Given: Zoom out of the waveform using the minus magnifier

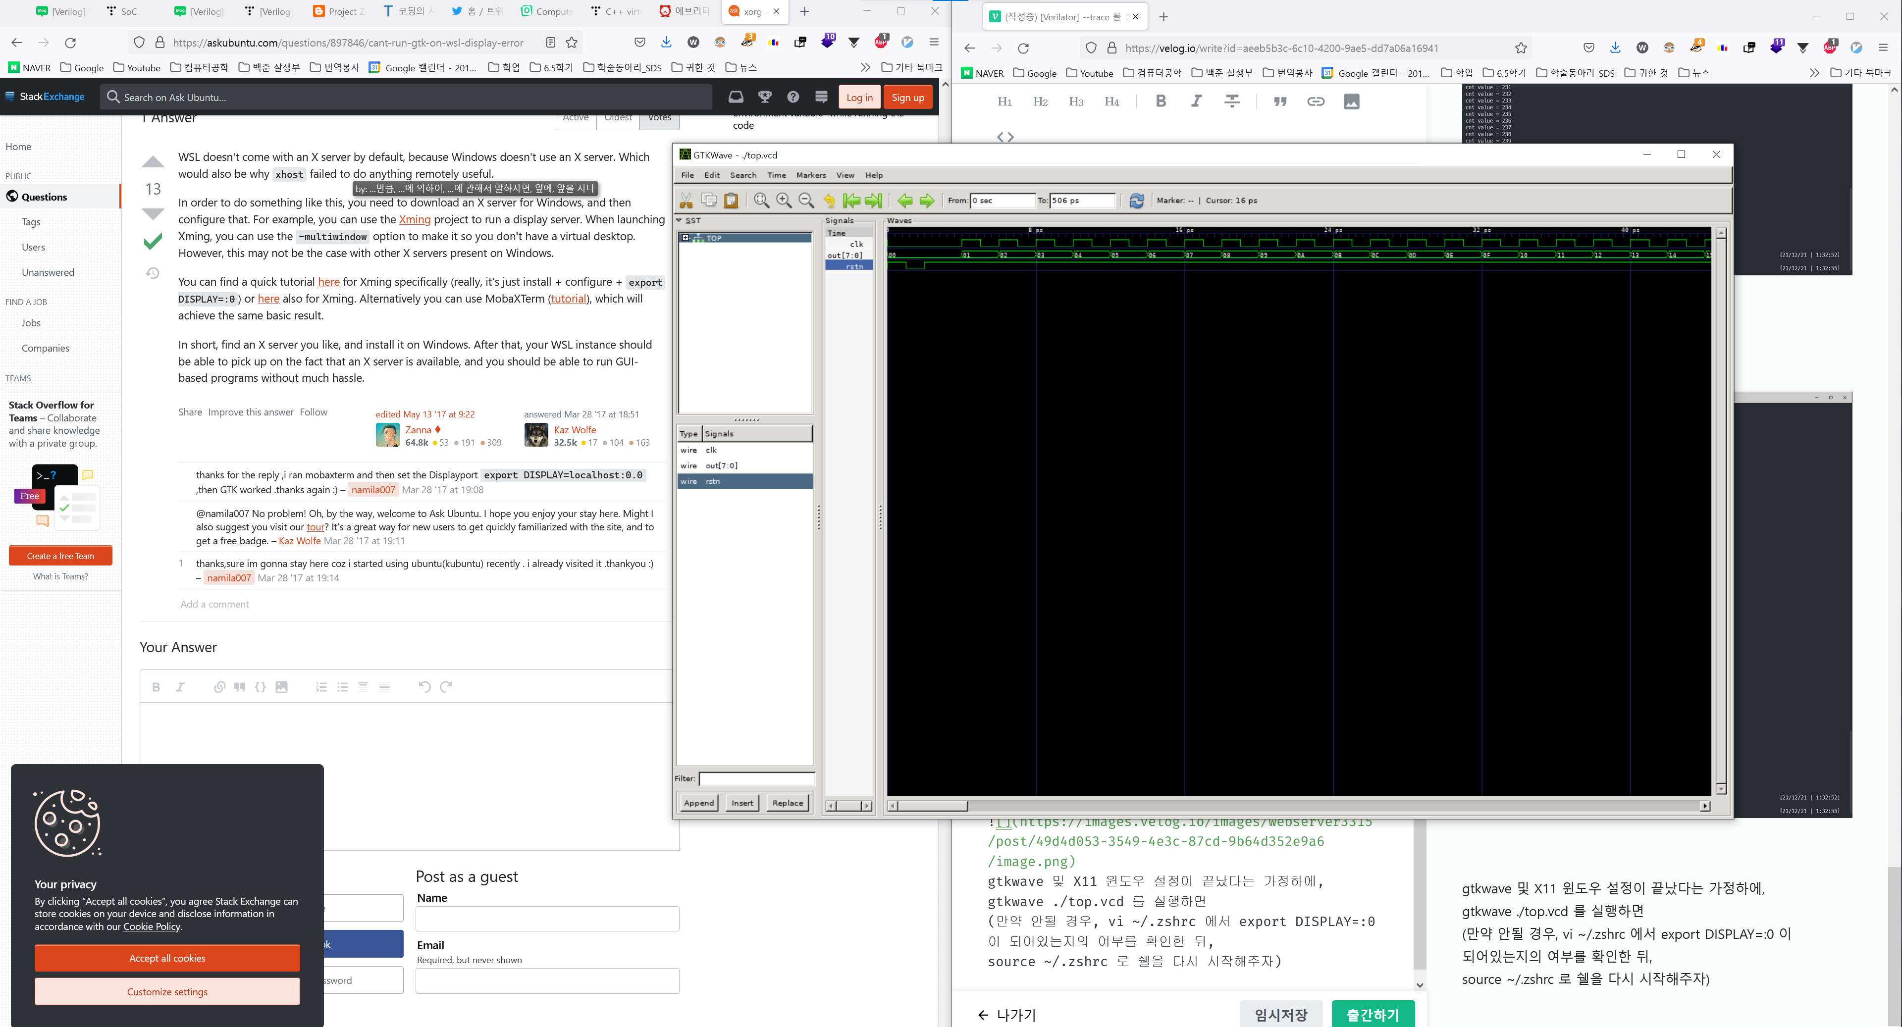Looking at the screenshot, I should point(806,200).
